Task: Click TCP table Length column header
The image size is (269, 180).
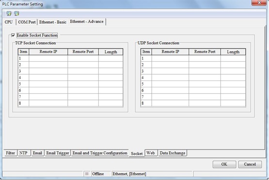Action: click(x=111, y=52)
